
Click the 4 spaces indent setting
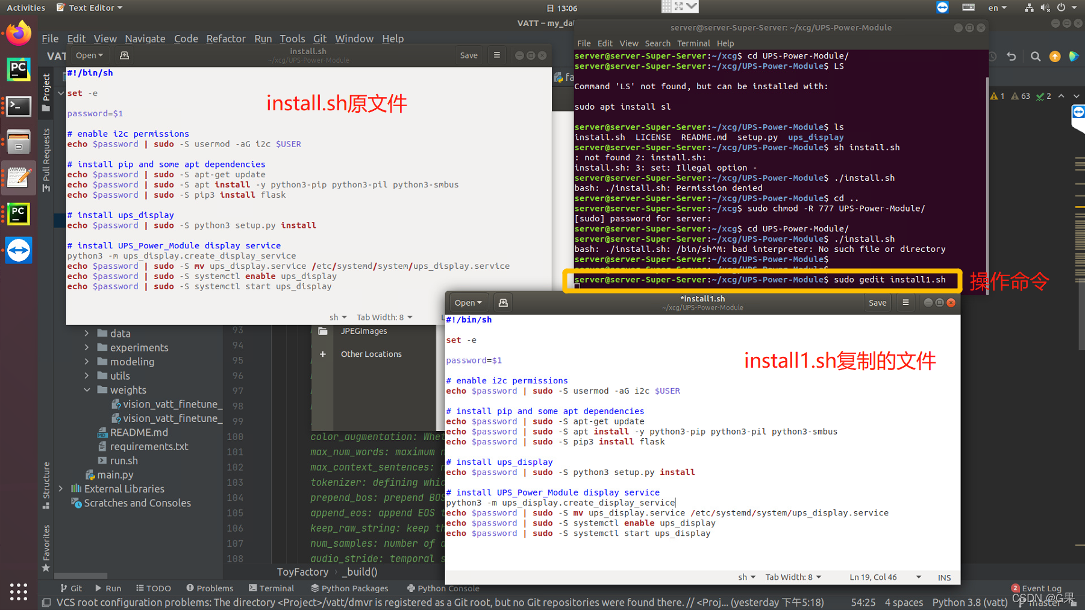[904, 603]
